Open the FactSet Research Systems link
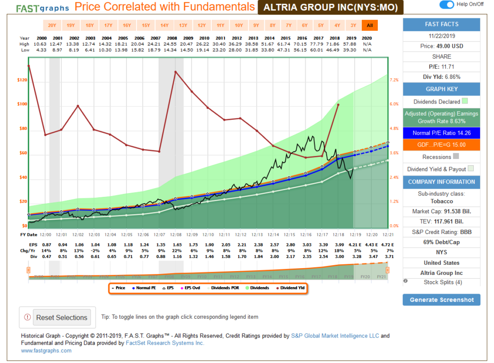This screenshot has width=494, height=363. (165, 343)
